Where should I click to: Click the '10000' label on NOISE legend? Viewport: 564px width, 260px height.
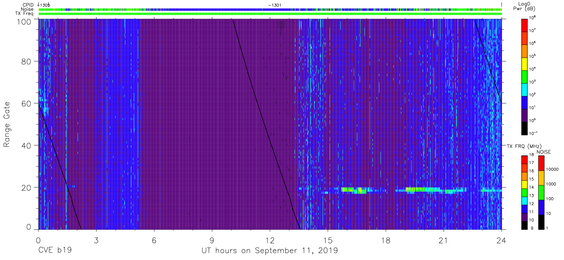tap(553, 169)
